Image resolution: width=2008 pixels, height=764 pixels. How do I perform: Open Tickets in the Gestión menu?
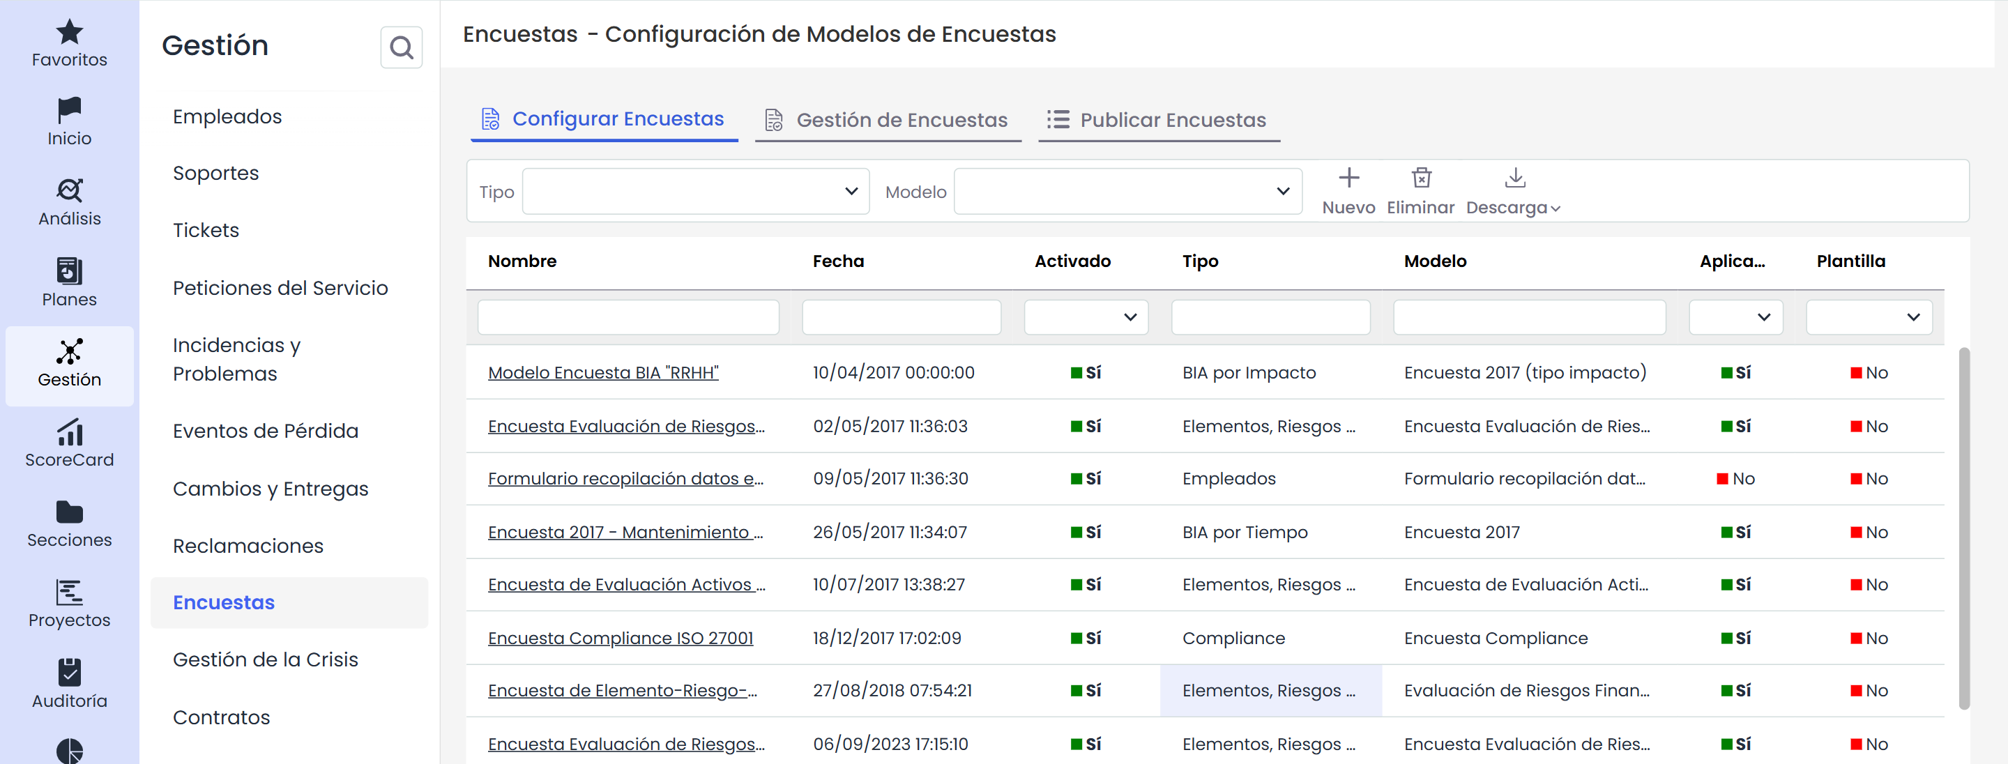pyautogui.click(x=206, y=230)
